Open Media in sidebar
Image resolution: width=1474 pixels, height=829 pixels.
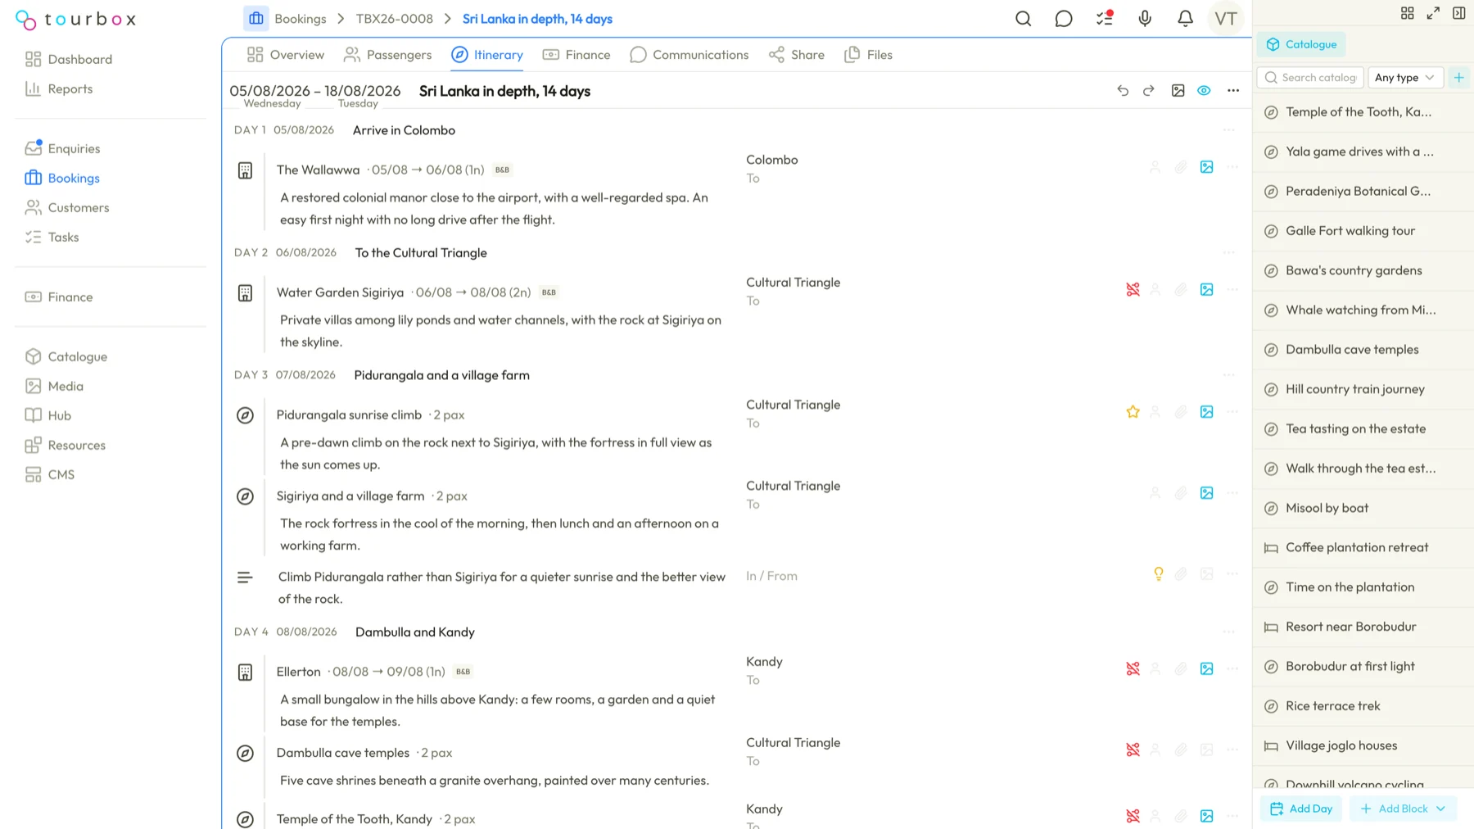tap(54, 386)
